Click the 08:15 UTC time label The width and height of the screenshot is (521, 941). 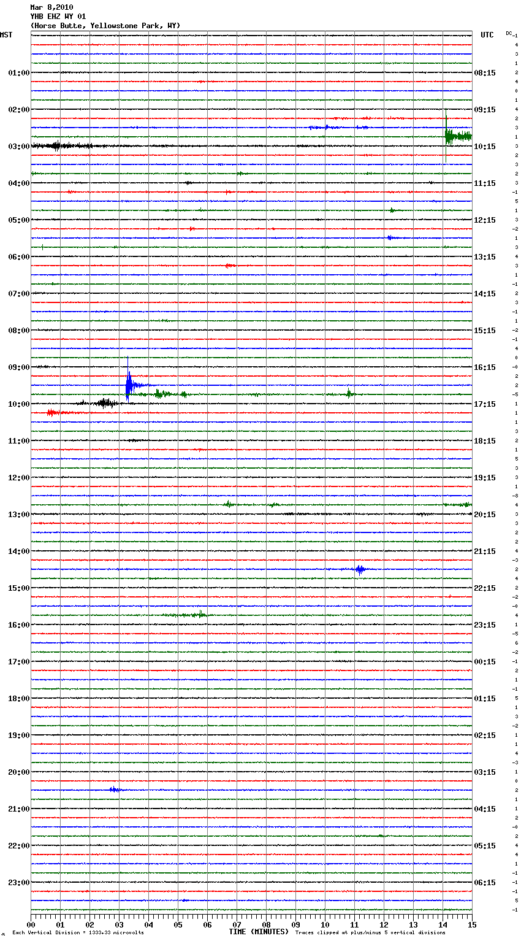tap(485, 73)
